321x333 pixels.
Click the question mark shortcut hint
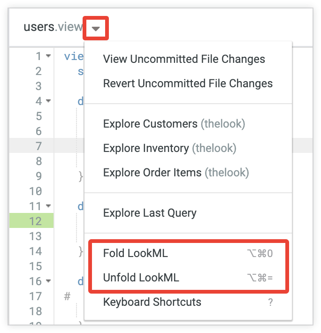(270, 303)
